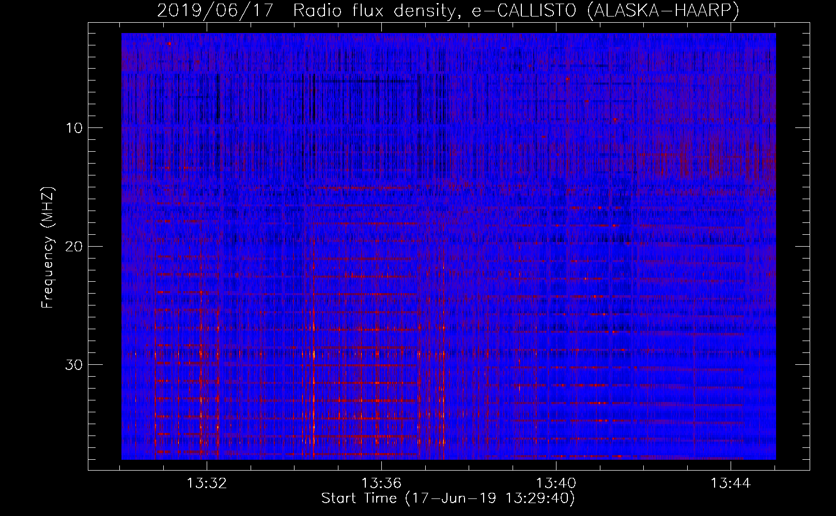Click the '30' frequency axis label
Viewport: 836px width, 516px height.
click(x=74, y=365)
